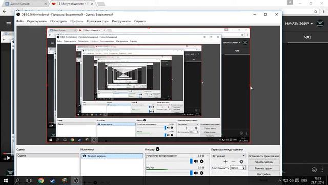Open Устройство воспроизведения gear options
Viewport: 328px width, 185px height.
click(202, 161)
